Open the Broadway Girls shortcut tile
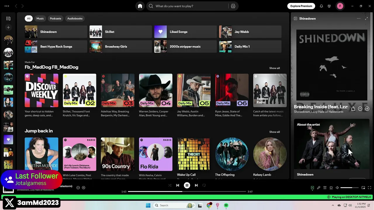The width and height of the screenshot is (374, 210). (x=121, y=47)
